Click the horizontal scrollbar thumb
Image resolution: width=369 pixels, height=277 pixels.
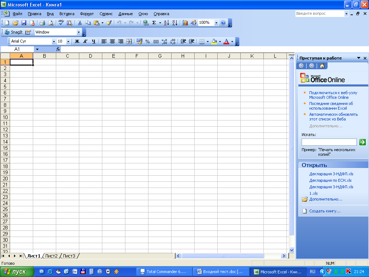click(x=223, y=256)
